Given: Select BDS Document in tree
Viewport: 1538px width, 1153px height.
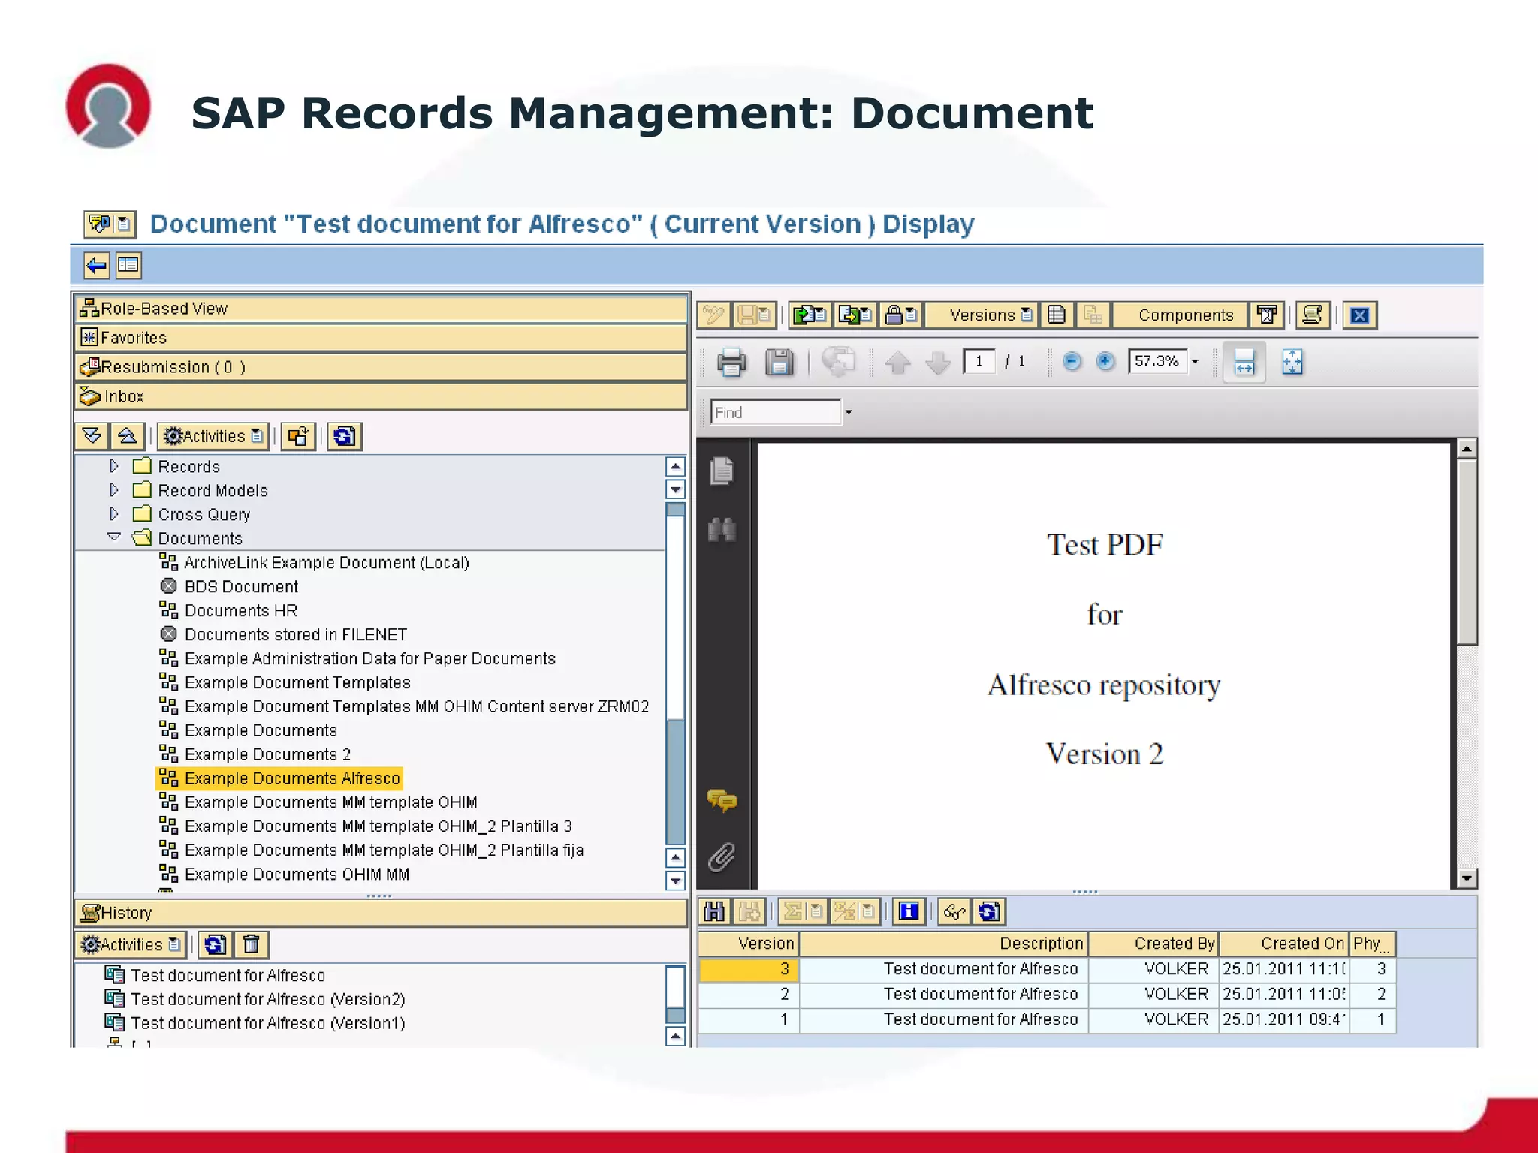Looking at the screenshot, I should 241,587.
